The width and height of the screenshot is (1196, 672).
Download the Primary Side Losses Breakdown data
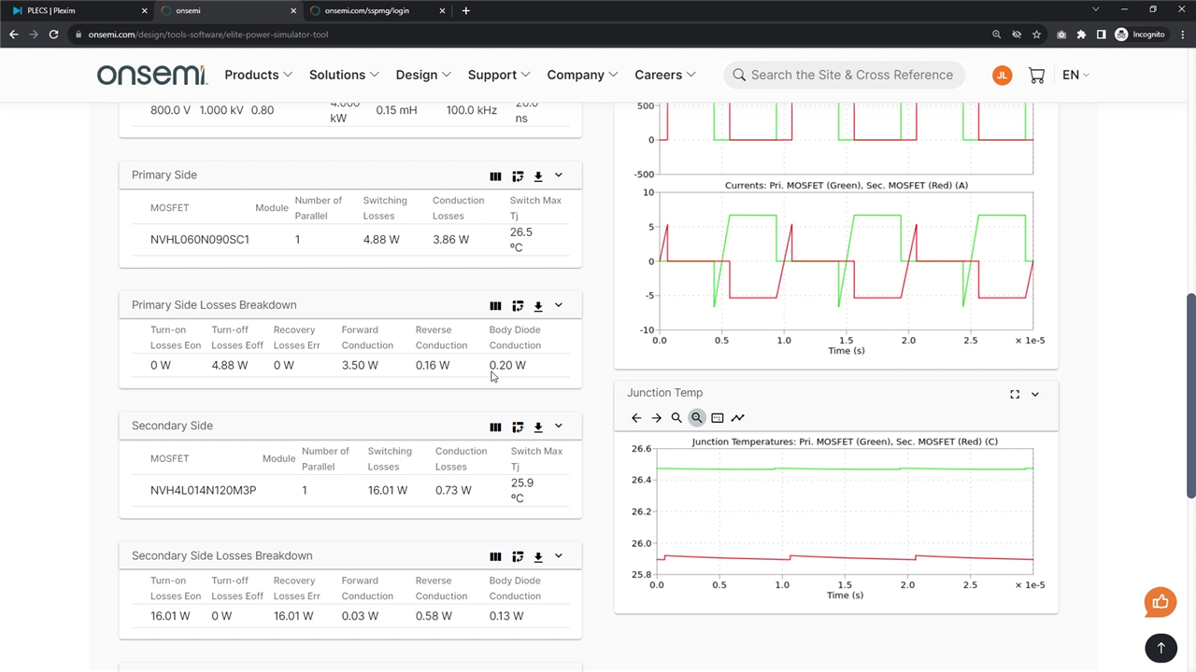click(x=538, y=305)
